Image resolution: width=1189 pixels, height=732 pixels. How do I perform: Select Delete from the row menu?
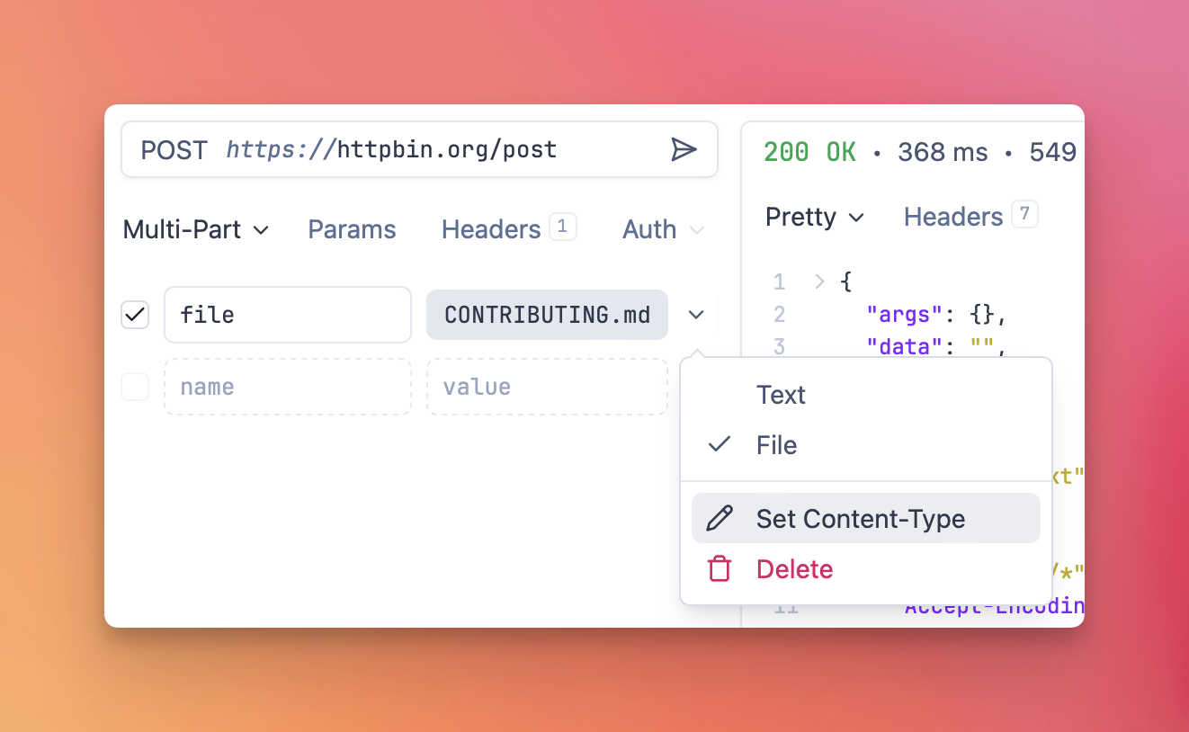[794, 569]
